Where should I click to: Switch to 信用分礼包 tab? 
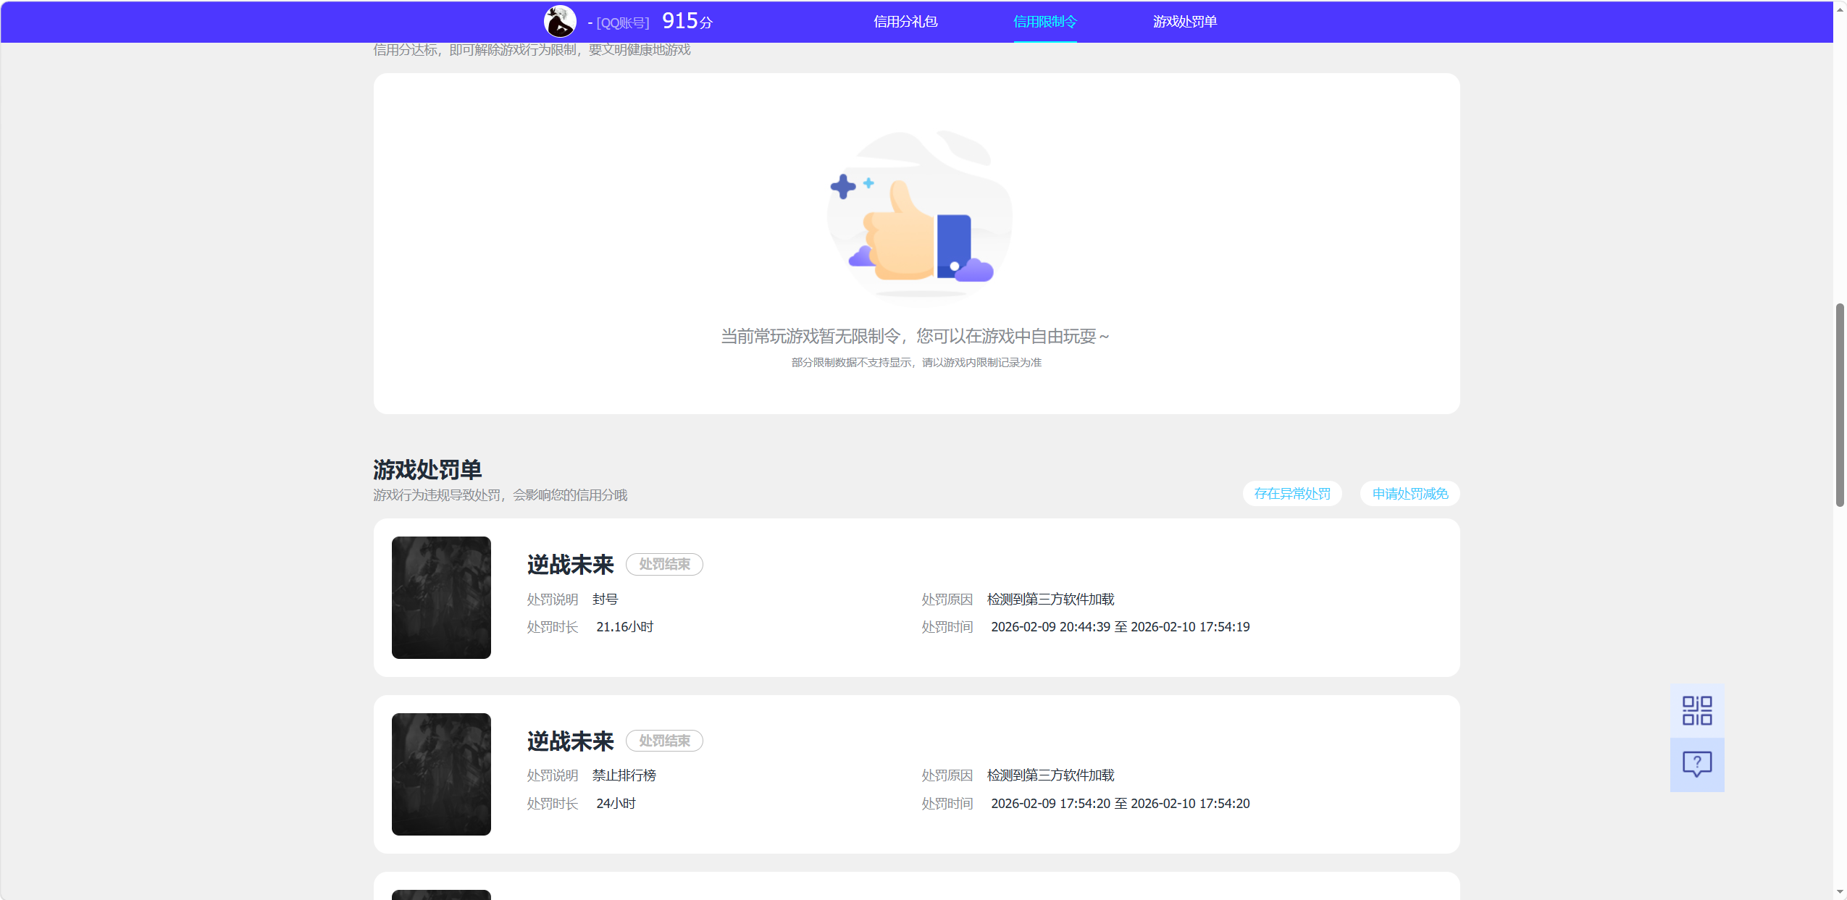(905, 22)
